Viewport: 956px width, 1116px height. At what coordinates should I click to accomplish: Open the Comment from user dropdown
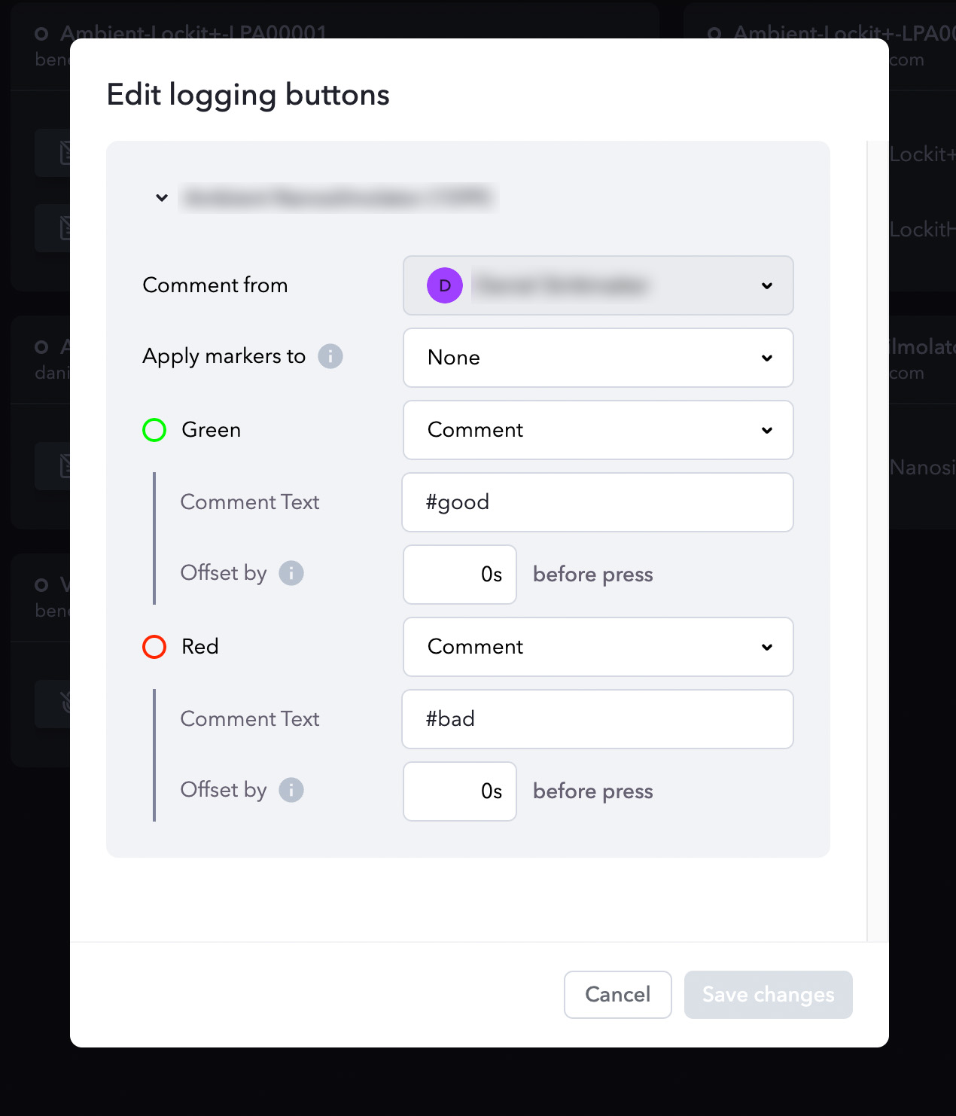click(x=598, y=285)
